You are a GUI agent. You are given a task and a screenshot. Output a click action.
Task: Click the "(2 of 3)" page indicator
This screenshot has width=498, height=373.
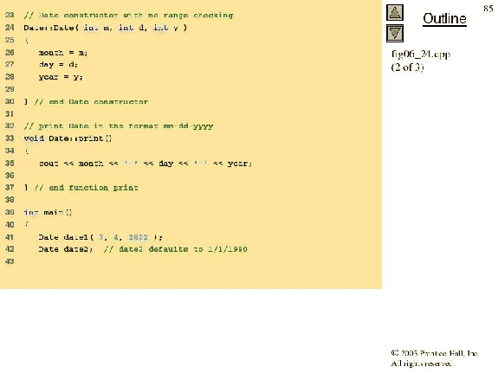[x=407, y=68]
